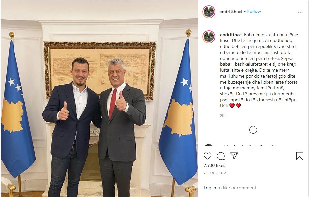Click the 'to like or comment' field
This screenshot has height=197, width=309.
point(237,188)
